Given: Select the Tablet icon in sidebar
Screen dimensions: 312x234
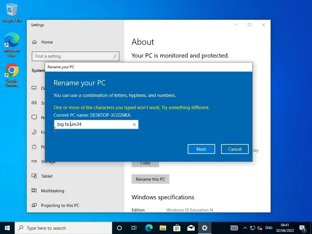Looking at the screenshot, I should [34, 176].
